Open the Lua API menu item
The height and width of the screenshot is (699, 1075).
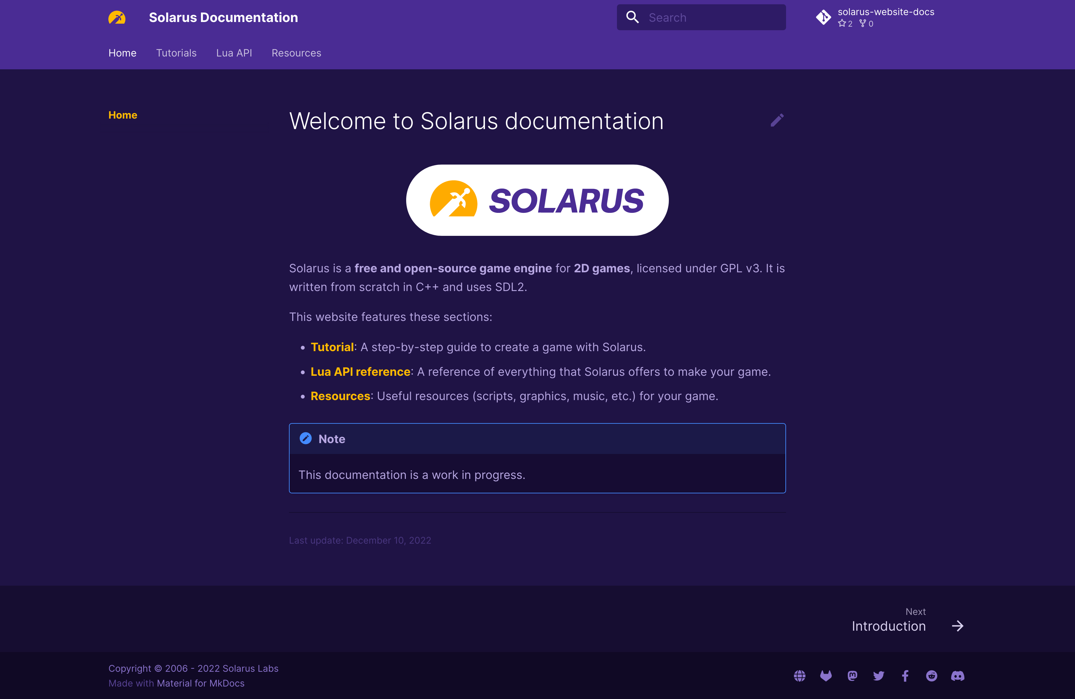tap(233, 53)
